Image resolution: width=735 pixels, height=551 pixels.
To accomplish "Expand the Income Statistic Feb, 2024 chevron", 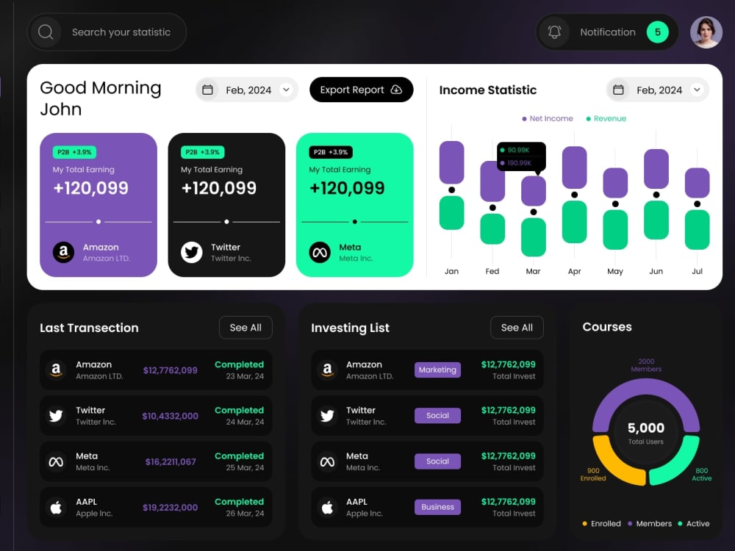I will pos(697,90).
